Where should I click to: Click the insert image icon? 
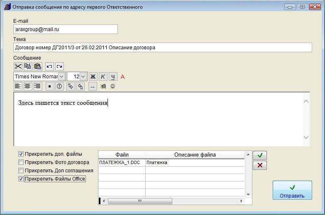[x=103, y=86]
